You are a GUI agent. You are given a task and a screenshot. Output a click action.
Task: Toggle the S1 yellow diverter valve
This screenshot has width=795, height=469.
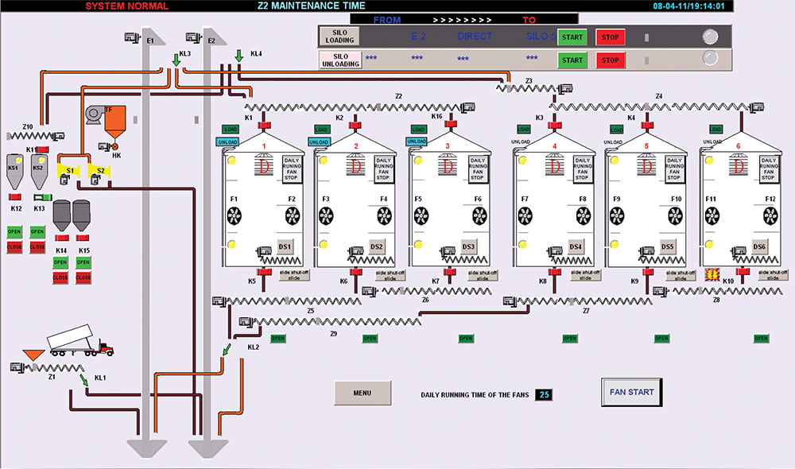pos(69,170)
